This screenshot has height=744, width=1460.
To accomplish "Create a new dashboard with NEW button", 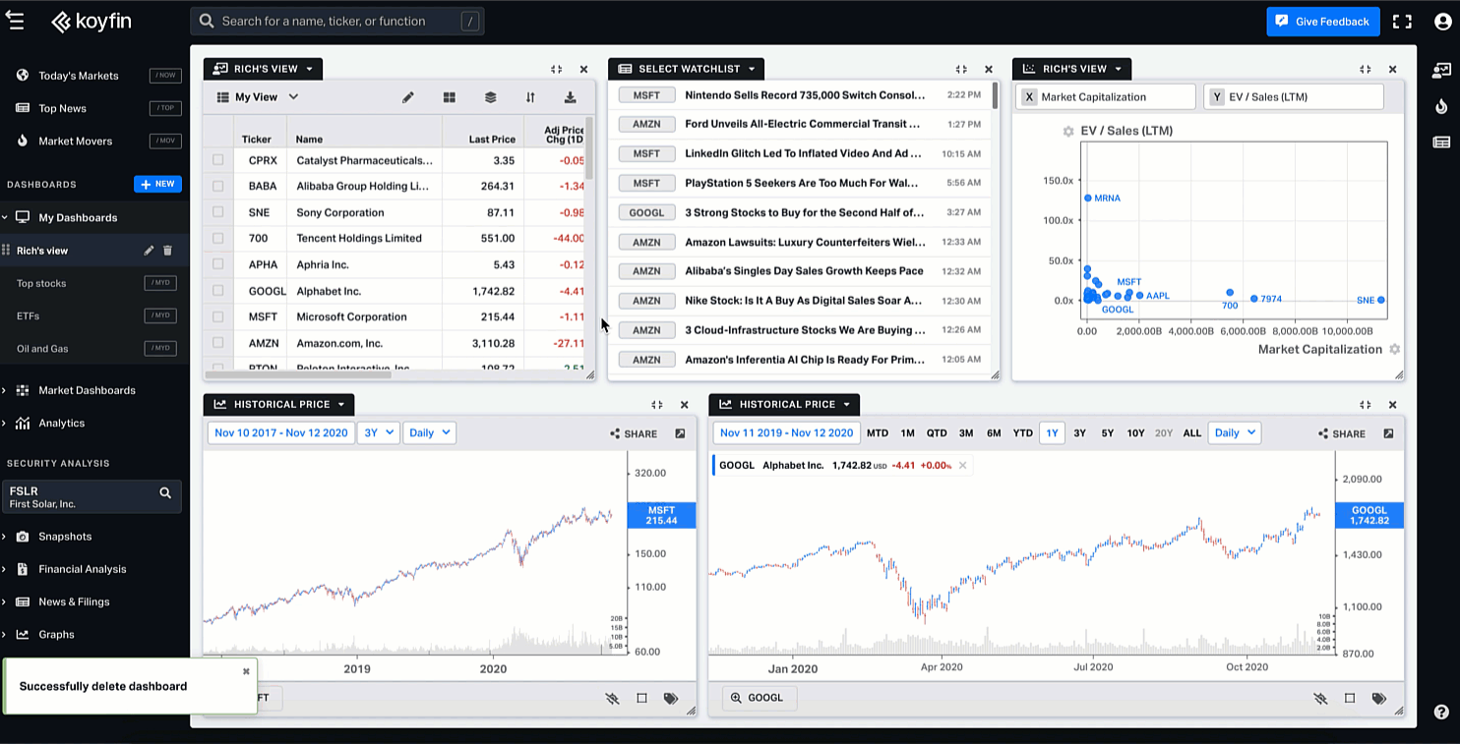I will point(157,184).
